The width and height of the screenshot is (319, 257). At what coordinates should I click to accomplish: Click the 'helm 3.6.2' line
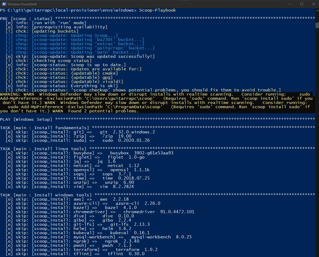click(68, 229)
